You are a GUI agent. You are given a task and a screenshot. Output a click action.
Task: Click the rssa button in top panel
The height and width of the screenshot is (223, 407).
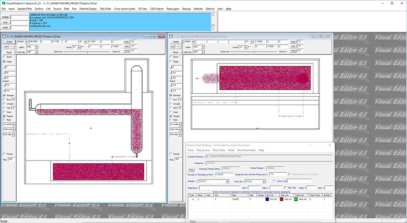pos(5,22)
